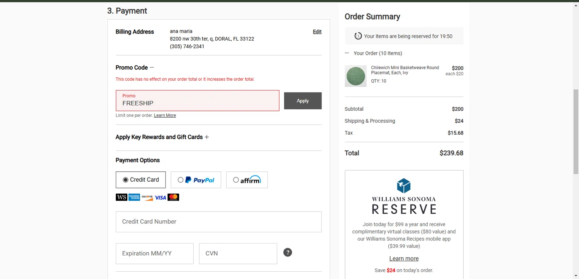The image size is (579, 279).
Task: Click the Williams Sonoma Reserve box logo
Action: point(404,186)
